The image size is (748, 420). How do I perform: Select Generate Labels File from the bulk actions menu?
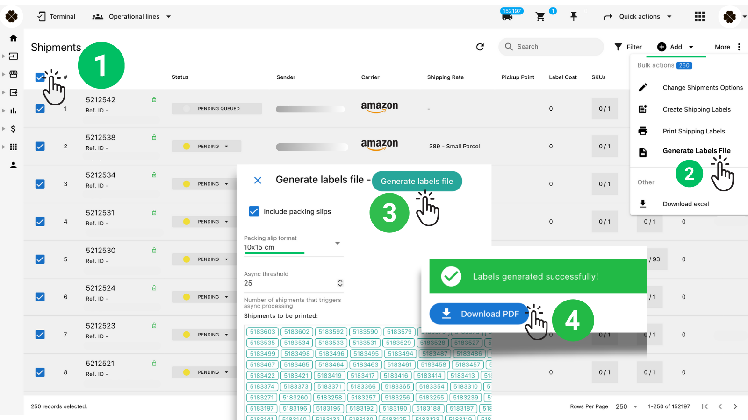(x=697, y=151)
